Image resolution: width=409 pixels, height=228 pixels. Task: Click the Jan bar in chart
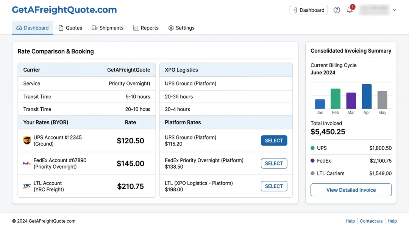point(320,104)
